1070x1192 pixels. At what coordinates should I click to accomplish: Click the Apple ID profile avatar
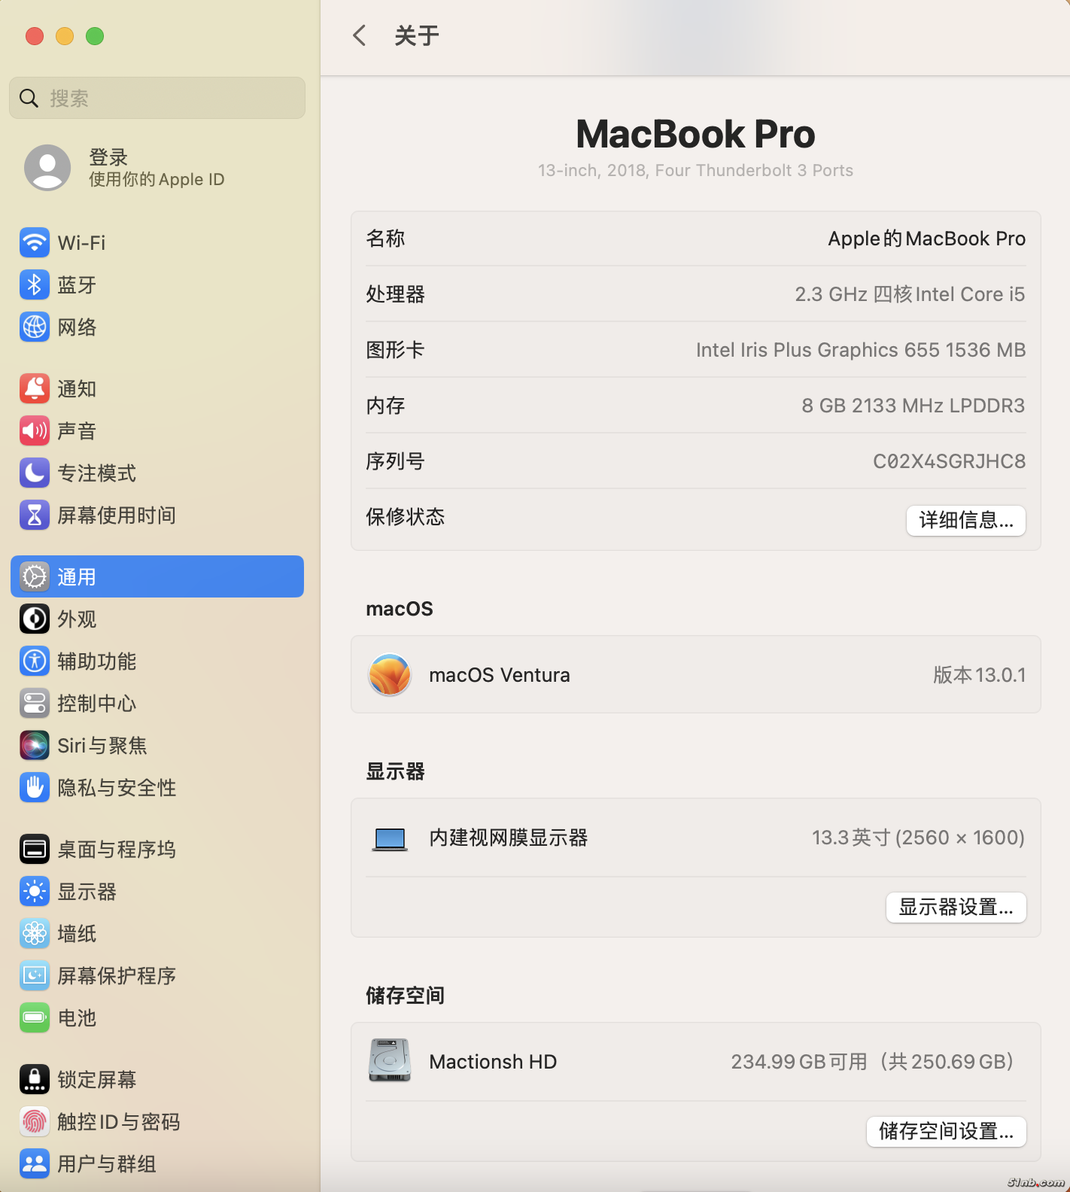coord(47,167)
